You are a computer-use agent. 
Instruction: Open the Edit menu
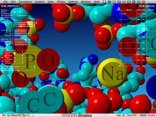click(x=13, y=2)
